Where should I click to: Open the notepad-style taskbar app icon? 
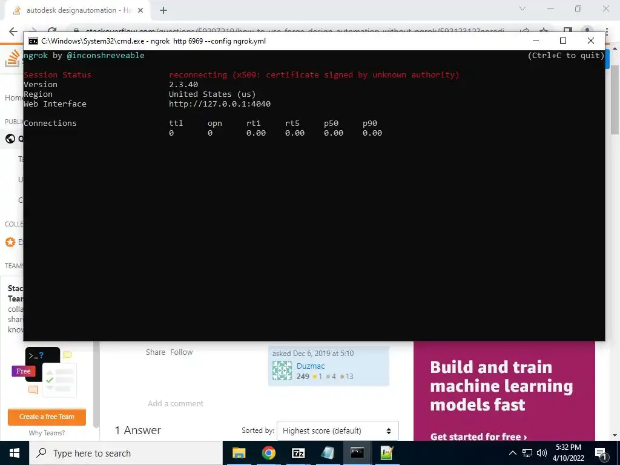tap(328, 453)
